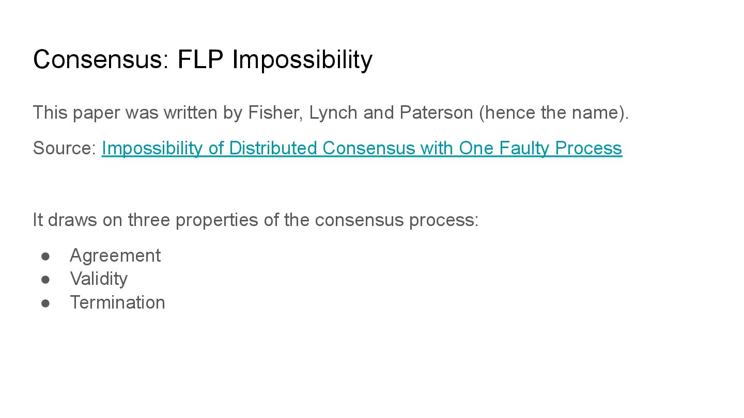
Task: Click the bullet dot beside Agreement
Action: tap(45, 256)
